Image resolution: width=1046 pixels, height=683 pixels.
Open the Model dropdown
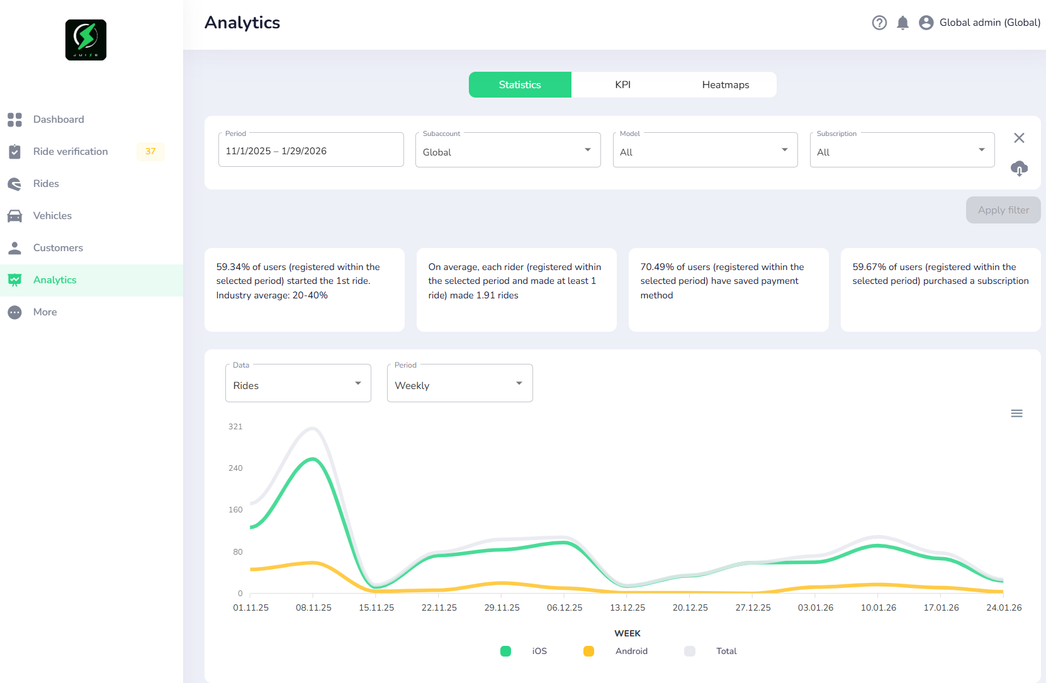click(705, 150)
